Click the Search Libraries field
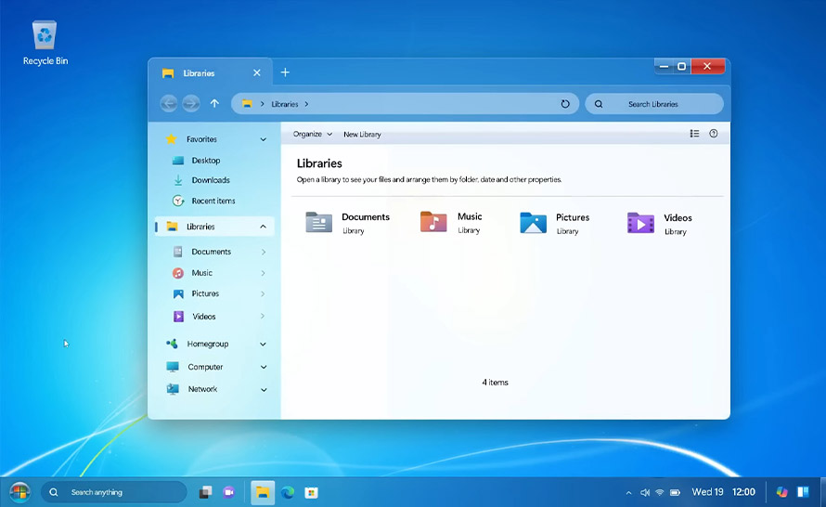826x507 pixels. click(x=653, y=104)
